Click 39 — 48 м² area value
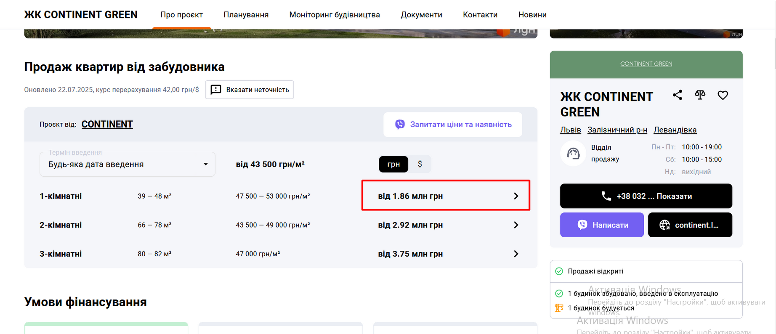Screen dimensions: 776x334 click(154, 196)
